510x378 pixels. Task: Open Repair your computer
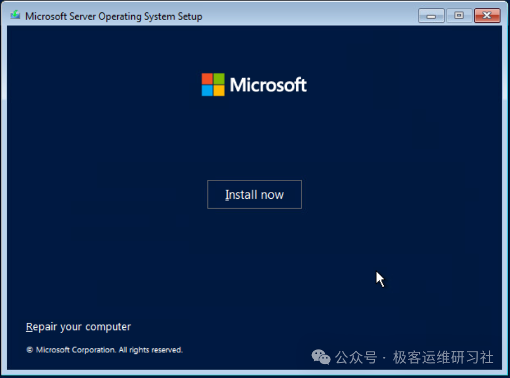(x=78, y=327)
